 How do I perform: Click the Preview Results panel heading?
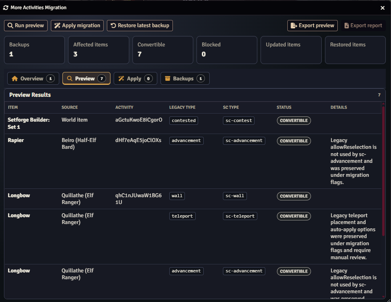coord(30,95)
